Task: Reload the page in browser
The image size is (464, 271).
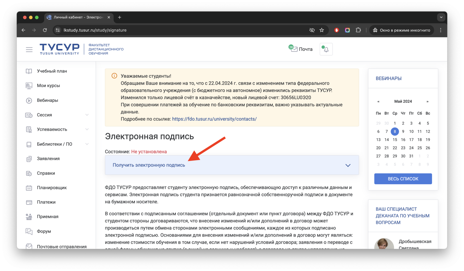Action: point(45,30)
